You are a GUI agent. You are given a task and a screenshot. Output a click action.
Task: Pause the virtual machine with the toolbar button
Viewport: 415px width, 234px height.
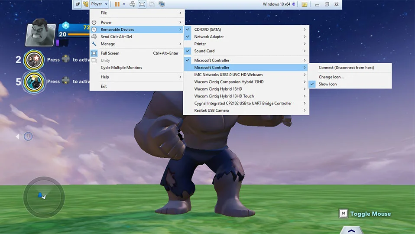[117, 4]
